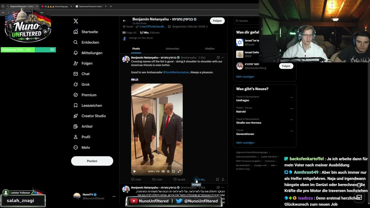Follow the @tamarzandberg account
The height and width of the screenshot is (208, 370).
[x=286, y=66]
